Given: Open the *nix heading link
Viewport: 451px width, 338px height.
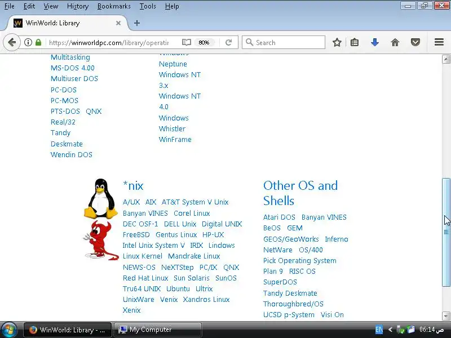Looking at the screenshot, I should [133, 186].
